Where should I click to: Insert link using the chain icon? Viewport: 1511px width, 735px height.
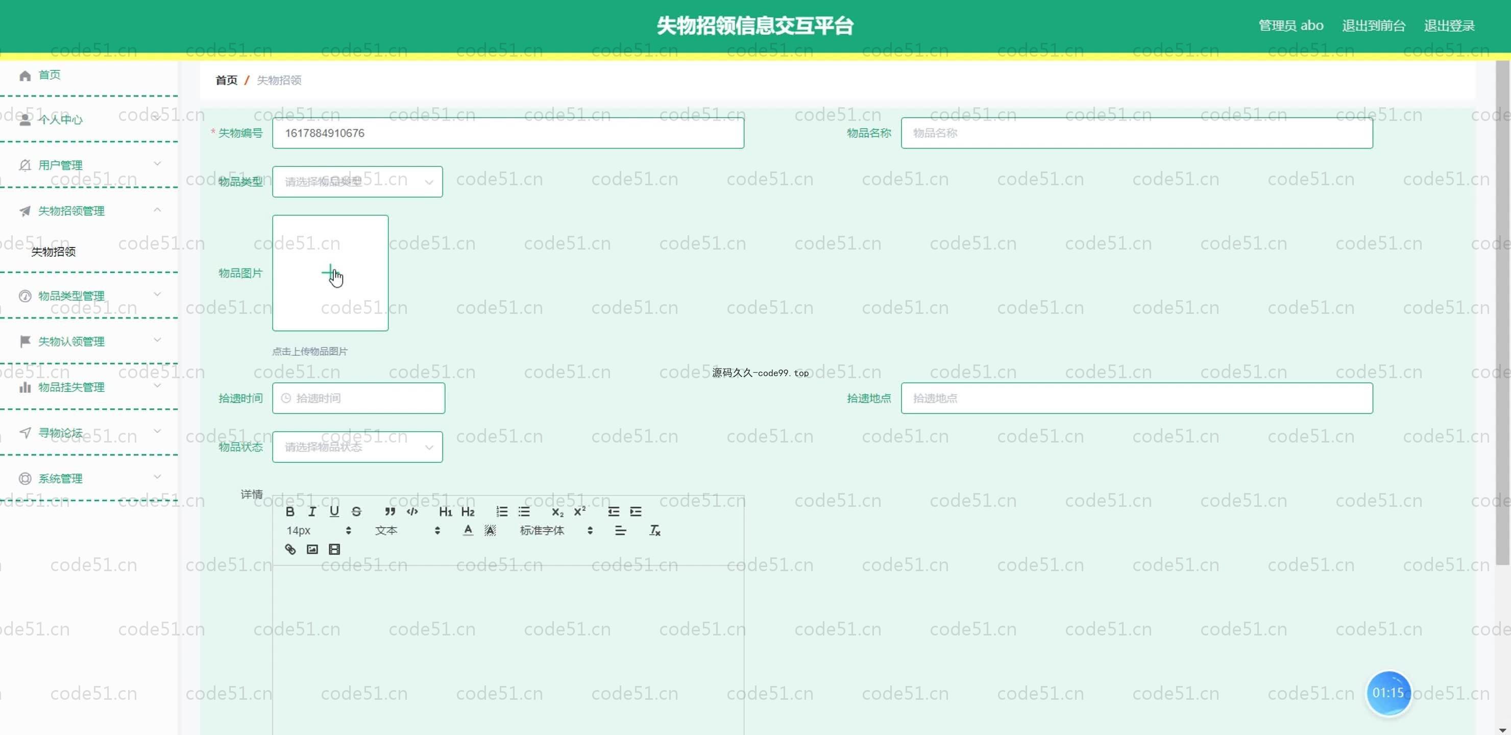point(290,549)
